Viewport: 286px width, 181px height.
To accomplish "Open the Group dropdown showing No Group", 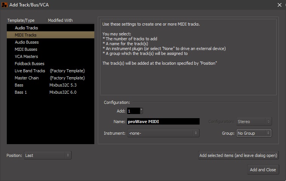I will click(254, 133).
